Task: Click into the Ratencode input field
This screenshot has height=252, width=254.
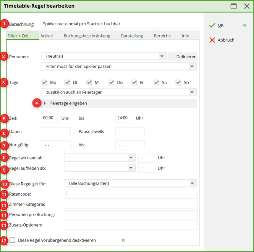Action: [x=130, y=194]
